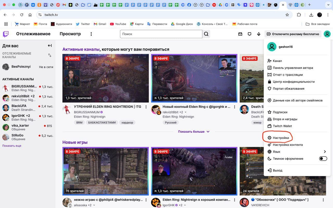Screen dimensions: 333x208
Task: Open the BIGRUSSIANMUM stream thumbnail
Action: coord(106,78)
